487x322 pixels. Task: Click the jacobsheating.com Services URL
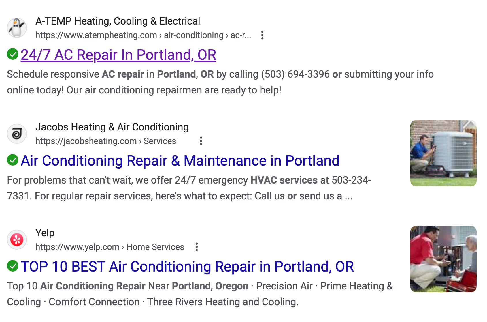[x=105, y=141]
